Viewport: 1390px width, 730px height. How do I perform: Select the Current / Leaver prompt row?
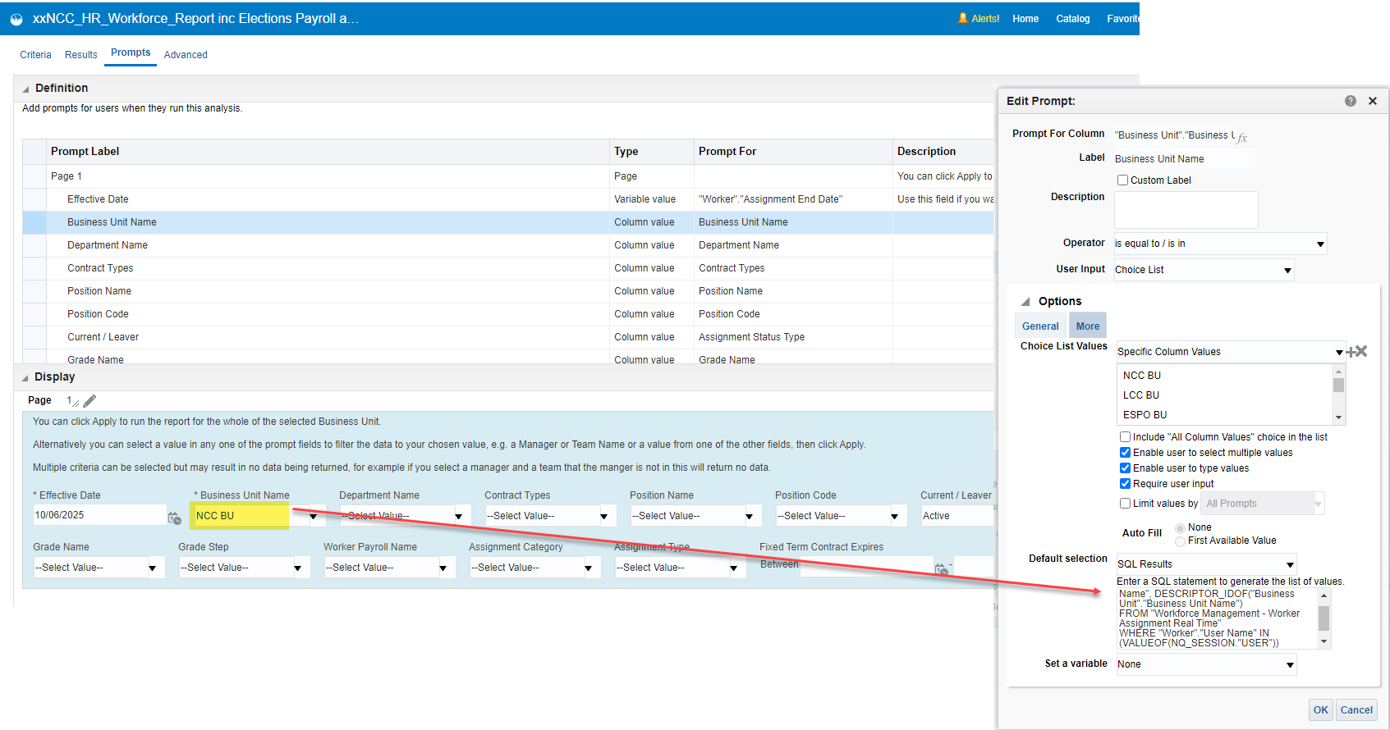coord(509,337)
